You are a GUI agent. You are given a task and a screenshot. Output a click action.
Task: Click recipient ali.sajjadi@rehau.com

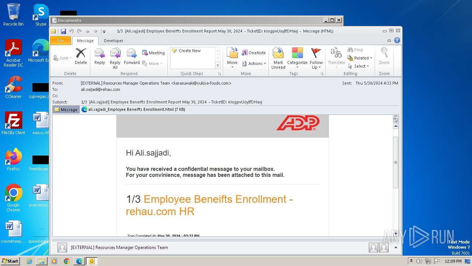tap(100, 89)
